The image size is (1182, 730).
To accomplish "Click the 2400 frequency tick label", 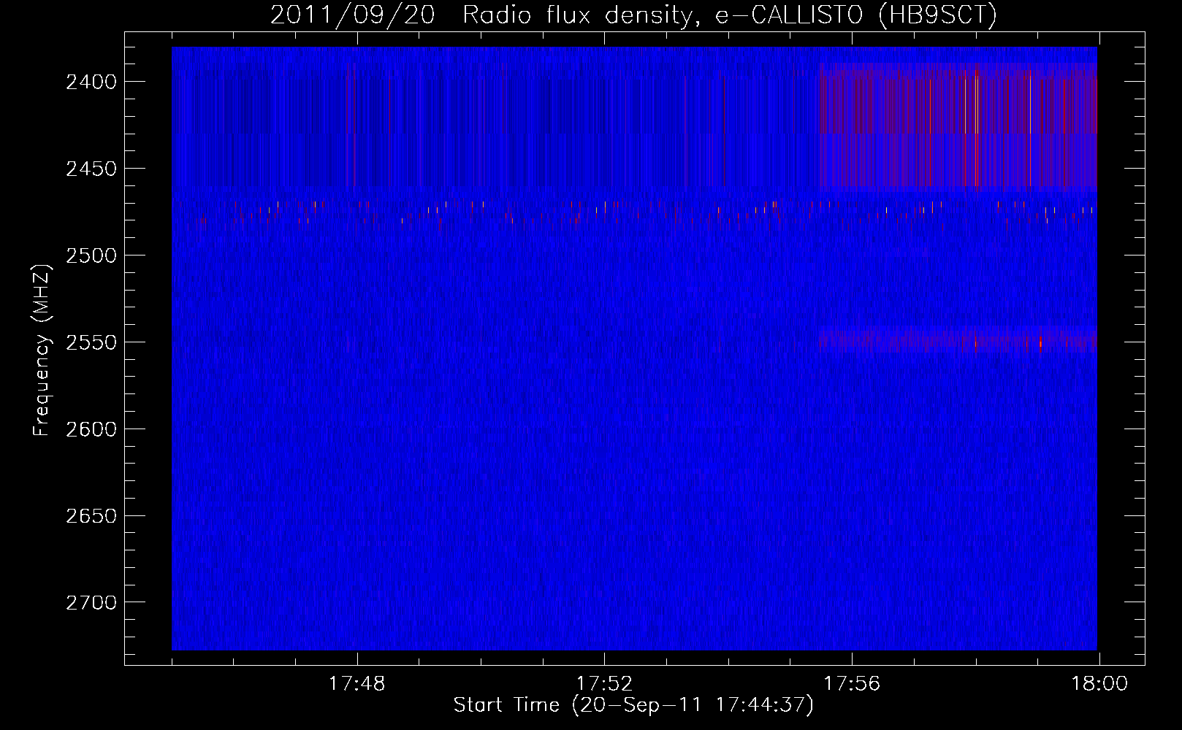I will [x=91, y=82].
